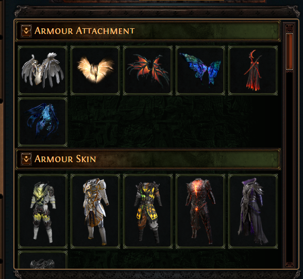303x279 pixels.
Task: Pick the blue butterfly wings attachment
Action: click(x=200, y=71)
